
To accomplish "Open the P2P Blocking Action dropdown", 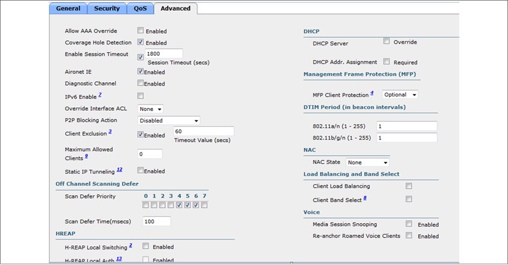I will click(x=168, y=121).
